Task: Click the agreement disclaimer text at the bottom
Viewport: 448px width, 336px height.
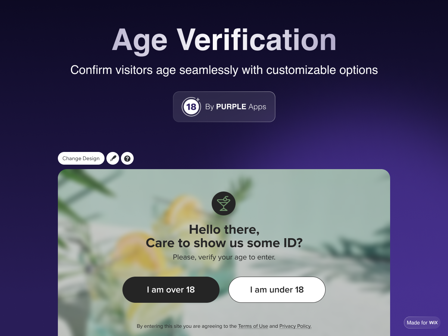Action: point(187,326)
